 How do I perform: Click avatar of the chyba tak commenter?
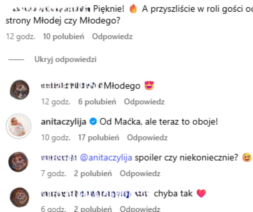tap(20, 197)
